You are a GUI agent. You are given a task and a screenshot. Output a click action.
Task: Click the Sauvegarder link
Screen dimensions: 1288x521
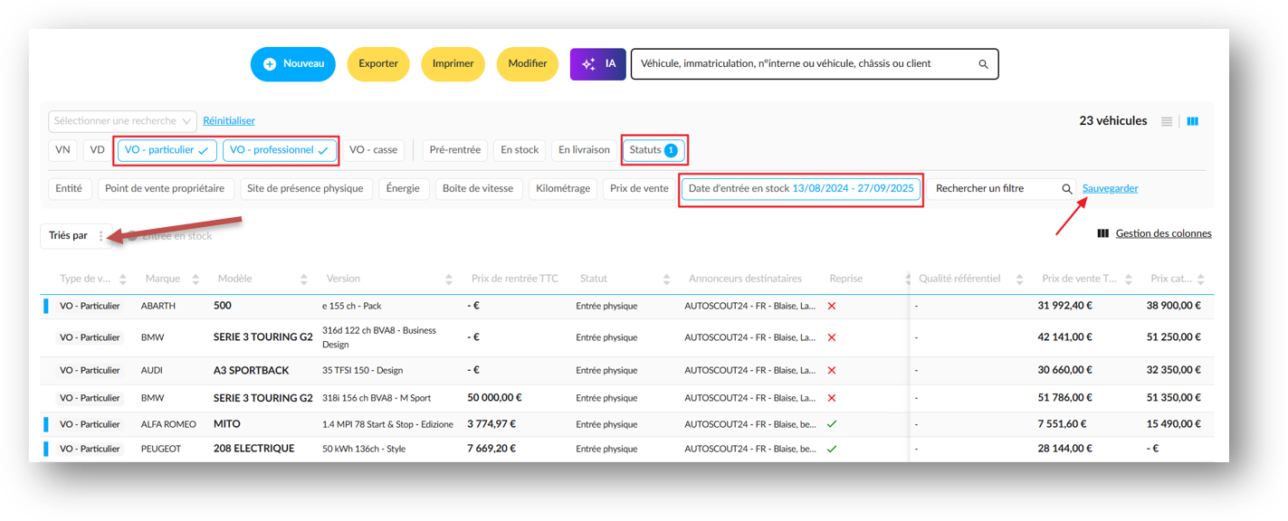pyautogui.click(x=1111, y=189)
